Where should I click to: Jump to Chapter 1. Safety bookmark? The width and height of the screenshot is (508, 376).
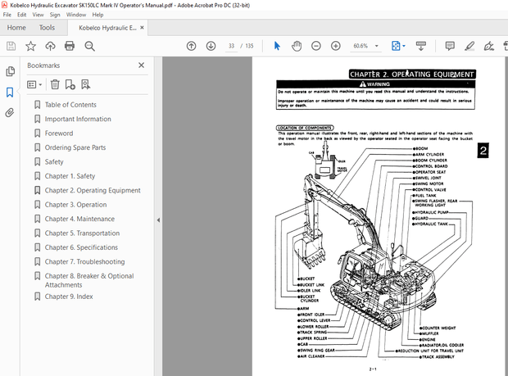[x=70, y=176]
